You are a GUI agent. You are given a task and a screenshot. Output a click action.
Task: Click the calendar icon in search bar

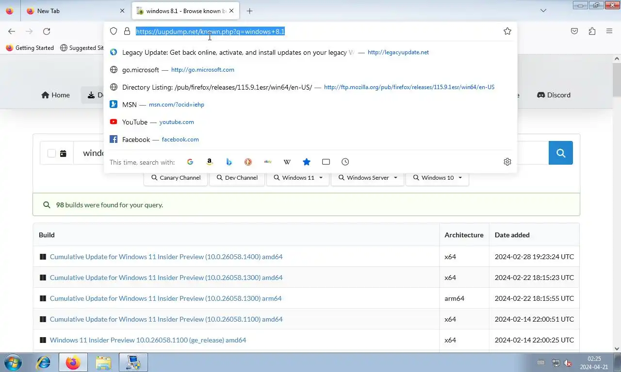63,154
